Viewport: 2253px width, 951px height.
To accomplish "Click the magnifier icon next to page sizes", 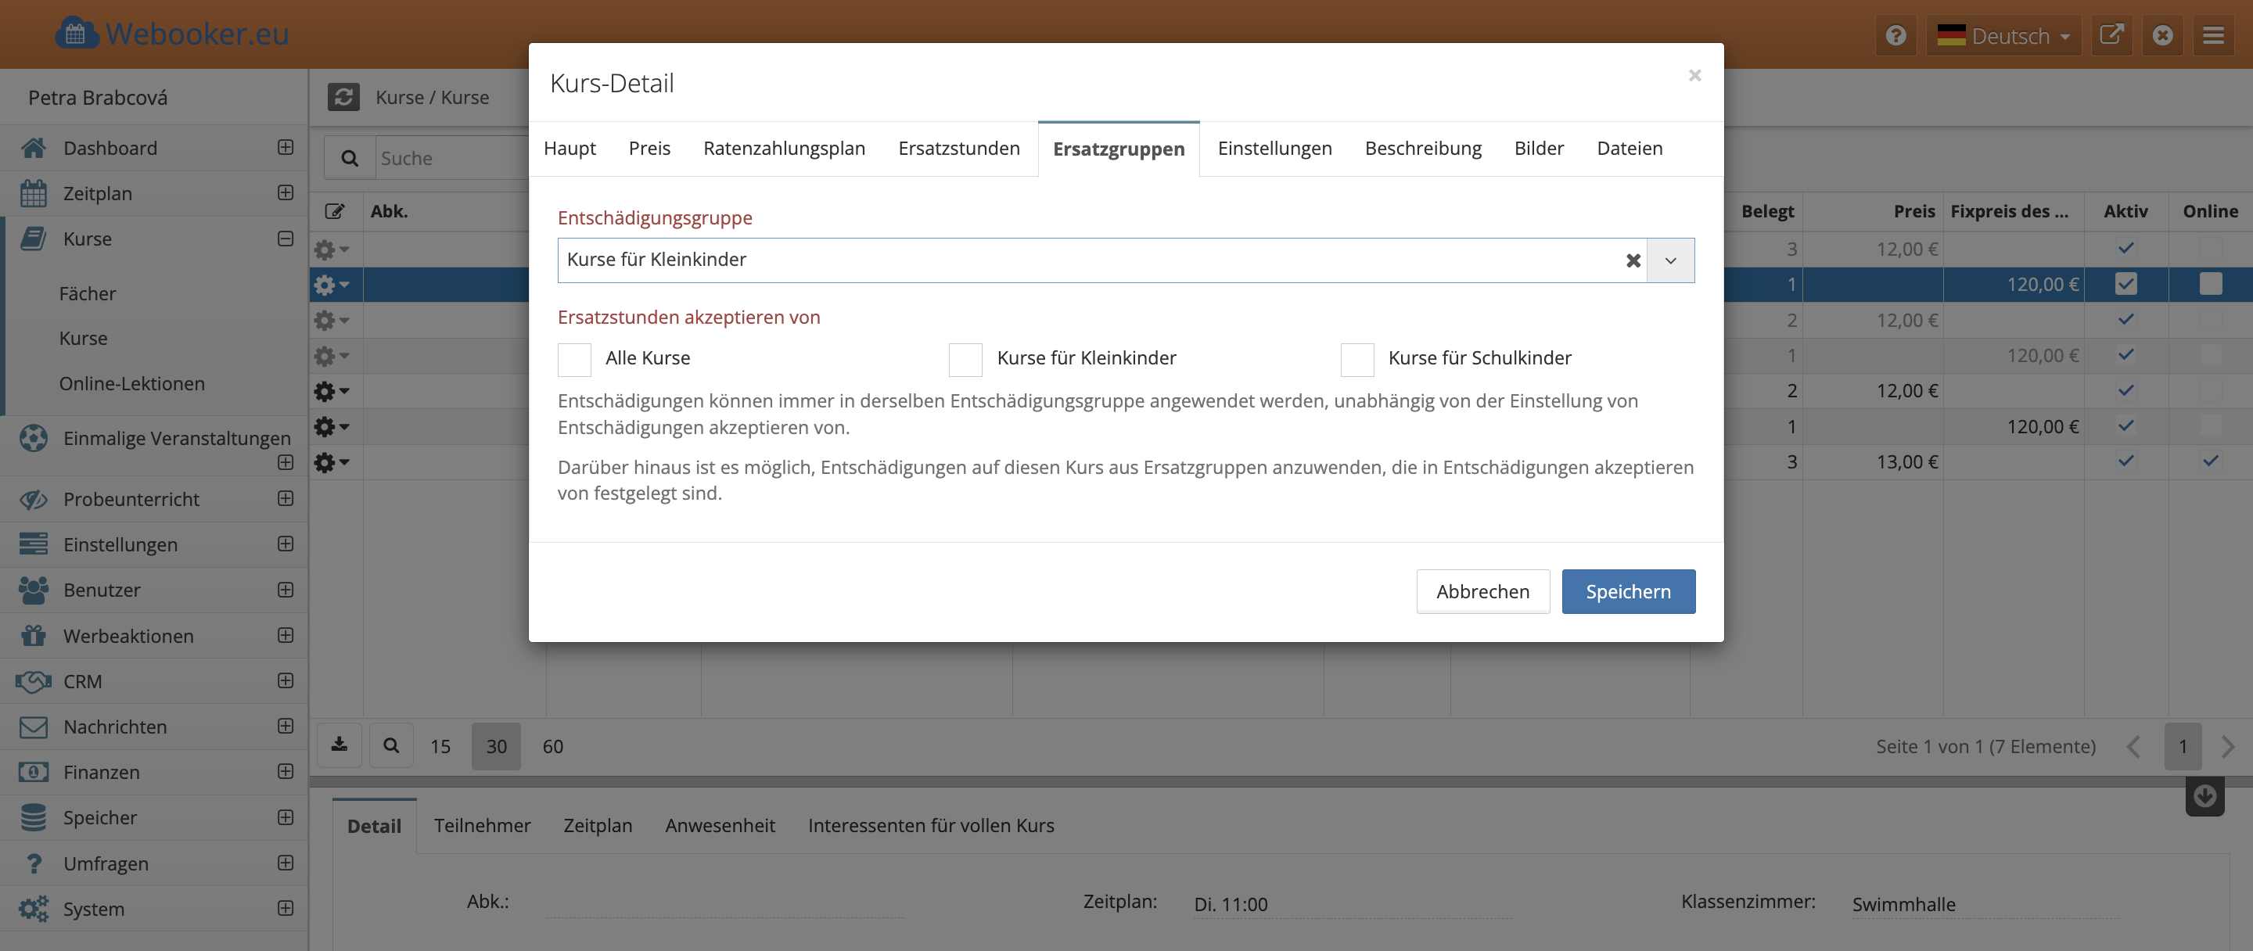I will pos(391,745).
